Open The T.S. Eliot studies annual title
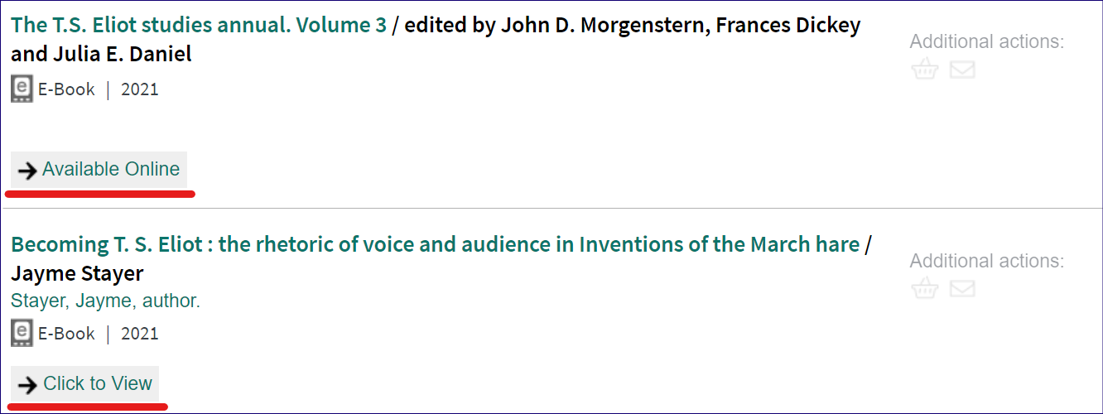Viewport: 1103px width, 414px height. (199, 25)
